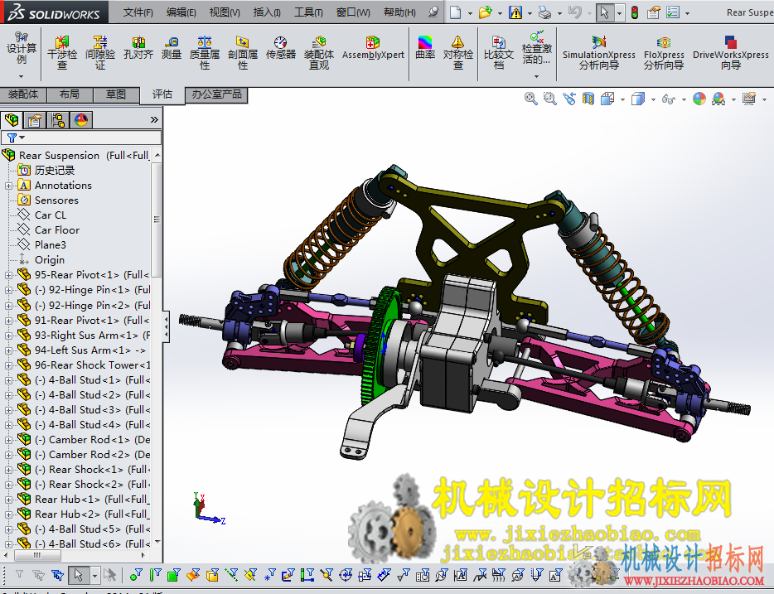Click the Open folder icon

tap(486, 12)
